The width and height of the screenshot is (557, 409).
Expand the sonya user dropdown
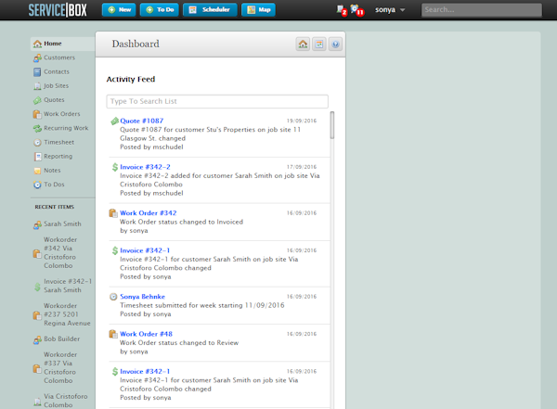389,10
